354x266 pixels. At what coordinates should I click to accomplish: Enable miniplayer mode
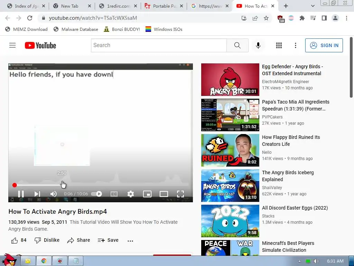point(147,194)
